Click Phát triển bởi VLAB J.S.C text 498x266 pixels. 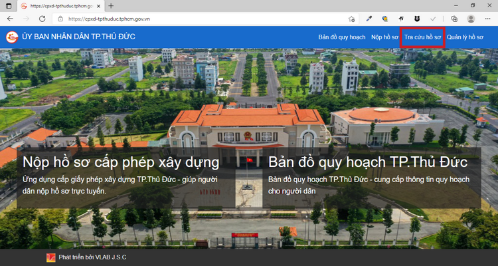click(x=92, y=257)
